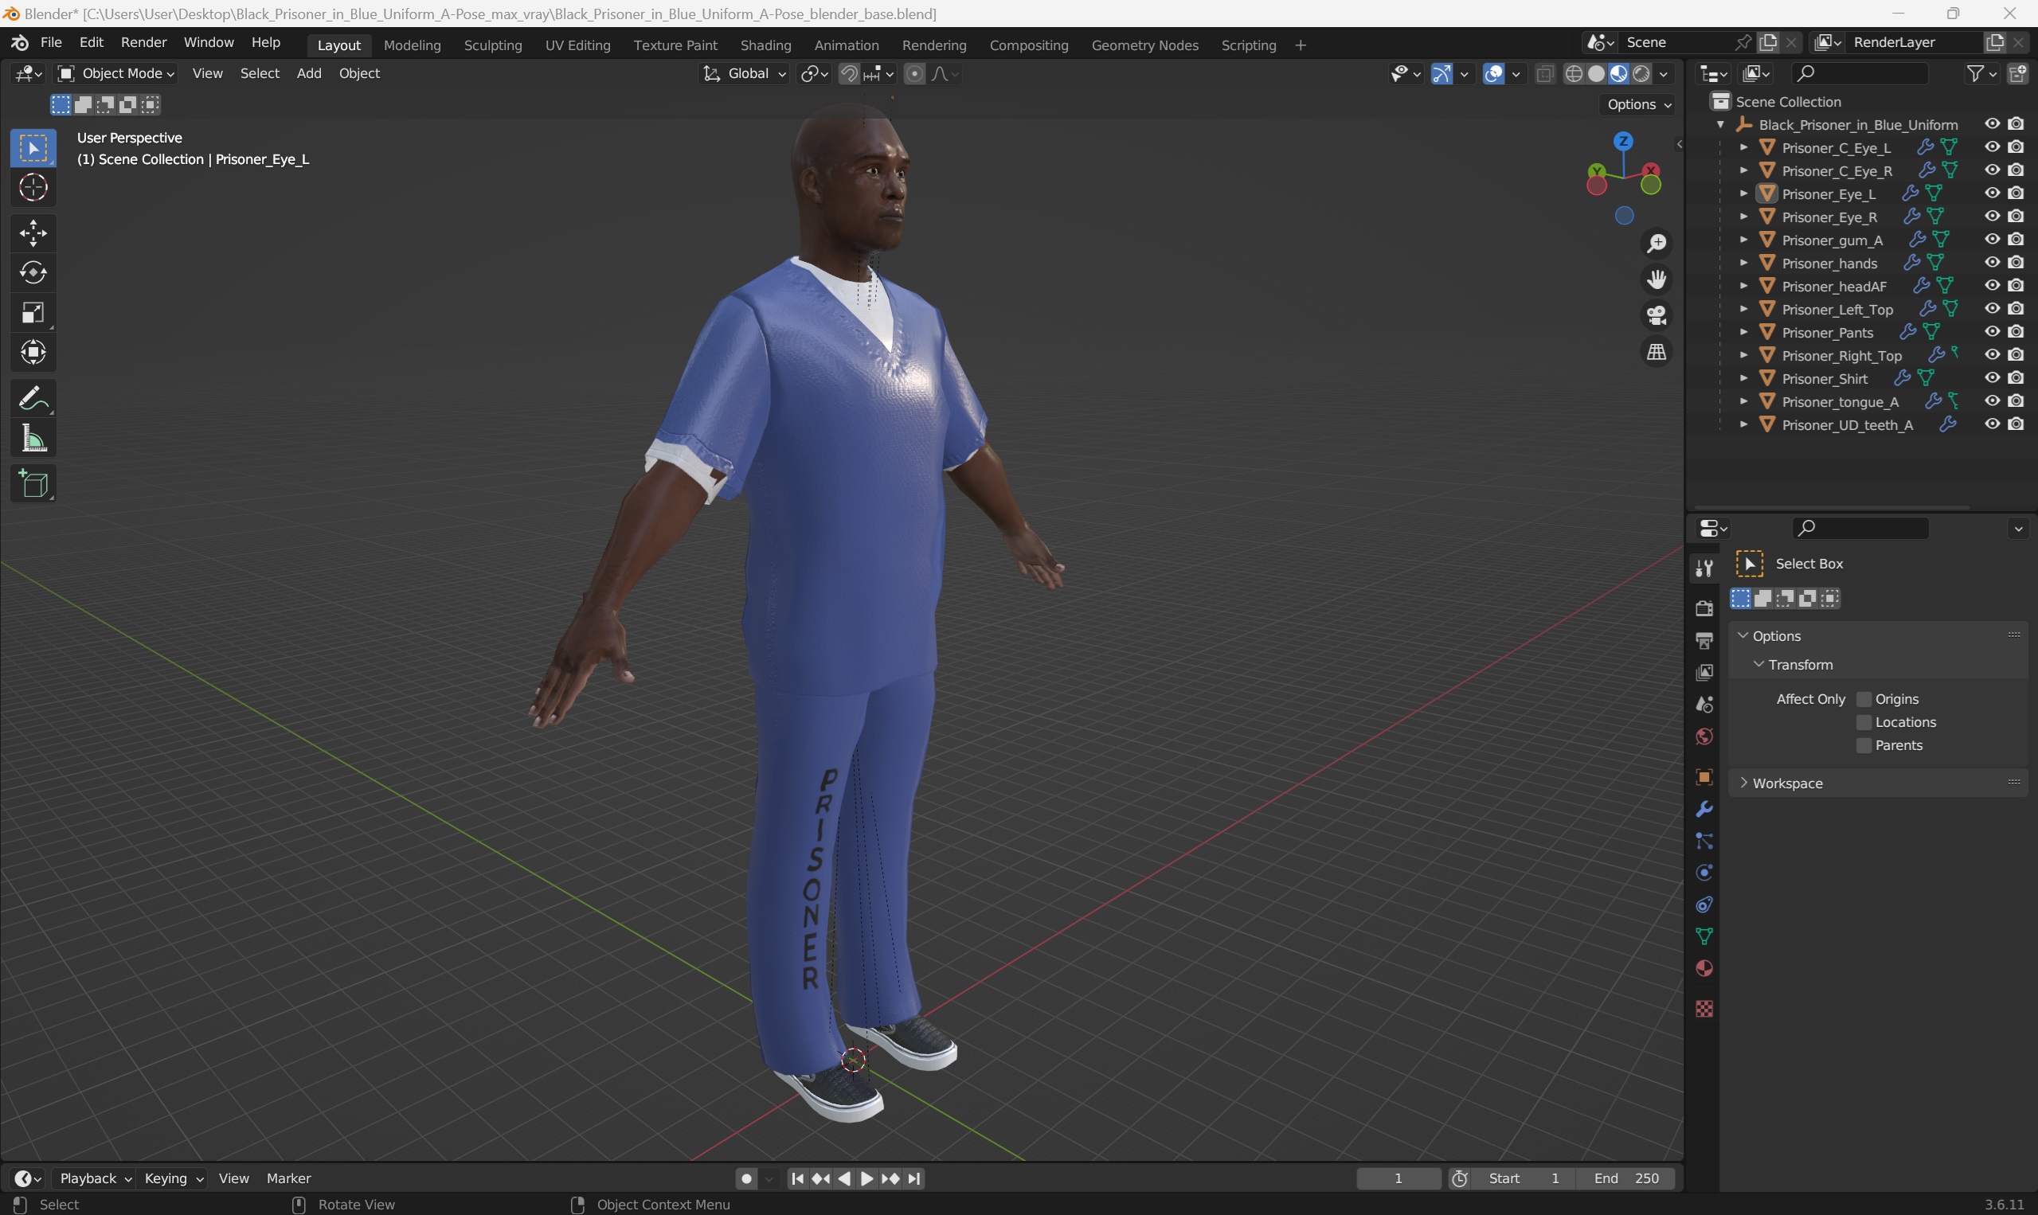Viewport: 2038px width, 1215px height.
Task: Open viewport Options dropdown
Action: pos(1637,104)
